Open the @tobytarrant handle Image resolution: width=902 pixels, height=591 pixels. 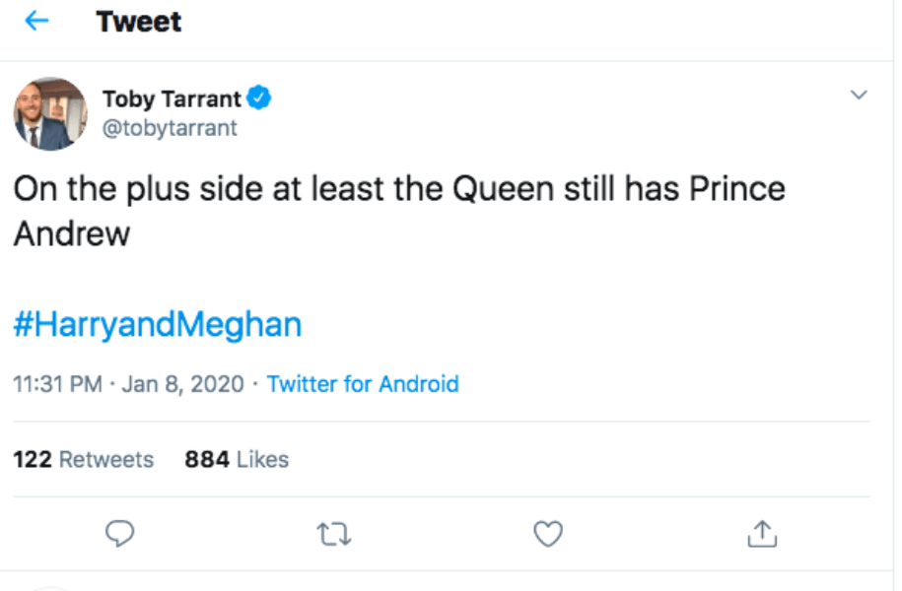(x=170, y=128)
